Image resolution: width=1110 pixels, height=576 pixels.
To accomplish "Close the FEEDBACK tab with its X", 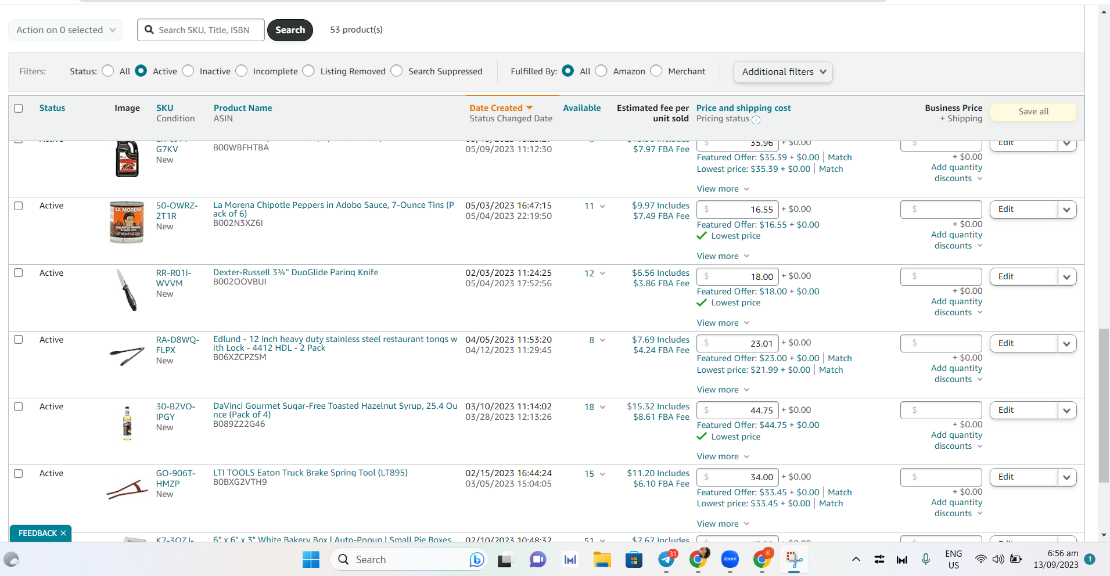I will 63,533.
